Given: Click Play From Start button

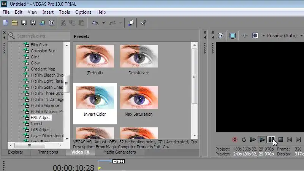Looking at the screenshot, I should 253,140.
